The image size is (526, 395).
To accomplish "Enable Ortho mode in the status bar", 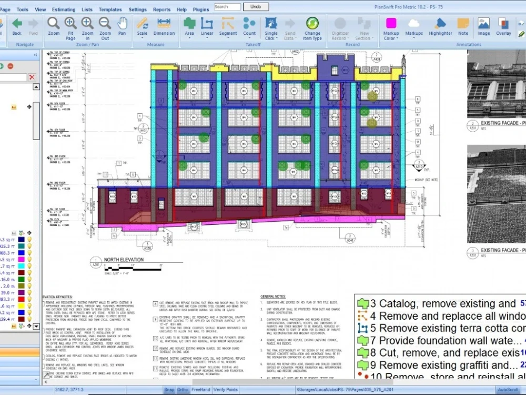I will 181,389.
